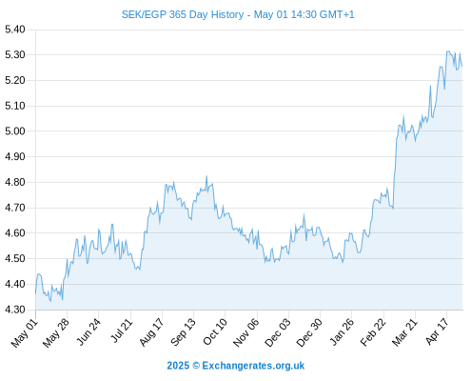Image resolution: width=471 pixels, height=381 pixels.
Task: Select the Sep 13 x-axis date label
Action: 183,332
